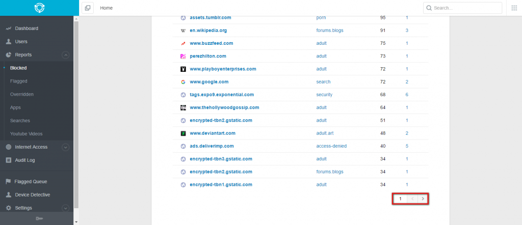Click the adult.art category link
Screen dimensions: 522x225
pyautogui.click(x=325, y=133)
